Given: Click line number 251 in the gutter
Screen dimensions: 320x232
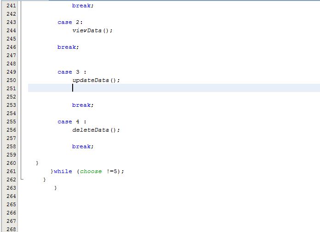Looking at the screenshot, I should point(11,88).
